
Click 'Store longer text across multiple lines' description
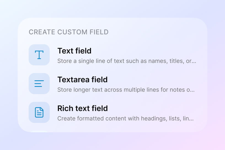126,90
